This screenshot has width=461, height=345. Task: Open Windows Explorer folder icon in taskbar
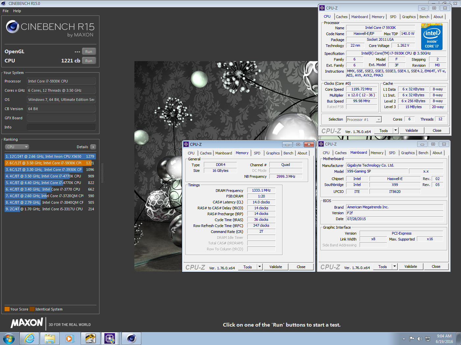[50, 338]
